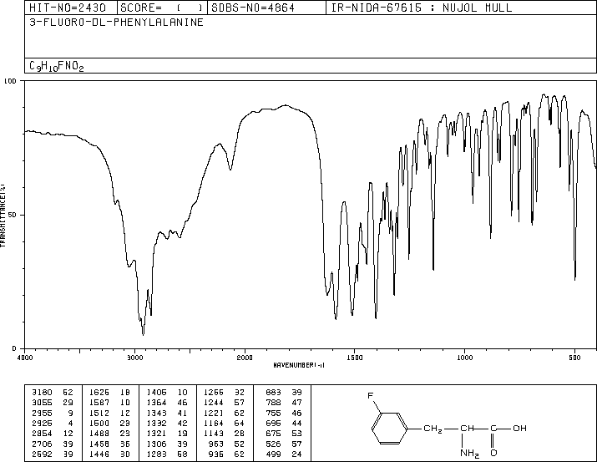Screen dimensions: 597x462
Task: Click the 3000 wavenumber axis label
Action: [134, 358]
